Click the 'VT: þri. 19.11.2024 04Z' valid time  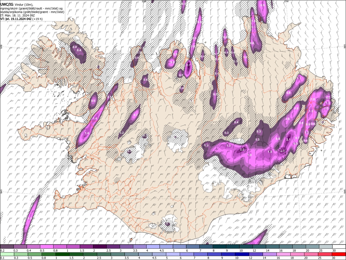click(x=16, y=19)
